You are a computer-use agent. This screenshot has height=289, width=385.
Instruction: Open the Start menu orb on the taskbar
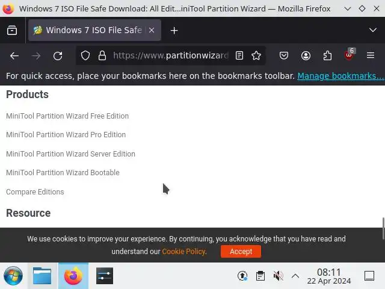point(13,276)
